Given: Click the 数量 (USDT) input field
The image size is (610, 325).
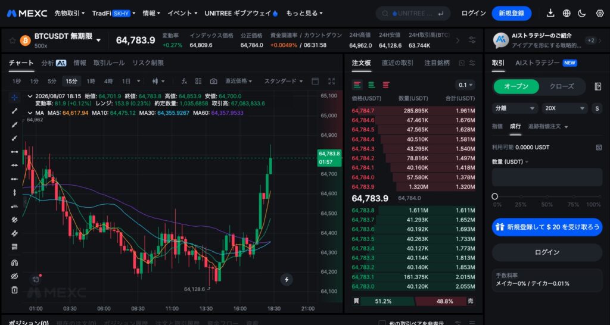Looking at the screenshot, I should 547,177.
